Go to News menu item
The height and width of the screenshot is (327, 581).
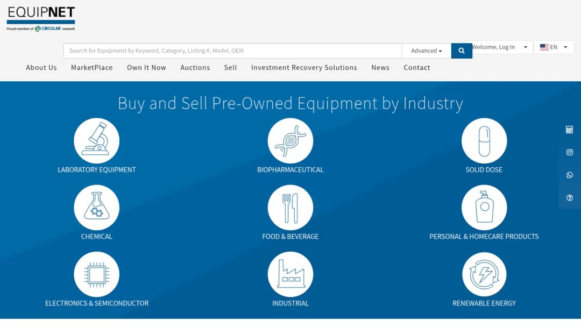click(x=380, y=67)
